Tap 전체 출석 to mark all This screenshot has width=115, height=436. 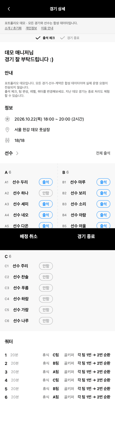click(103, 153)
